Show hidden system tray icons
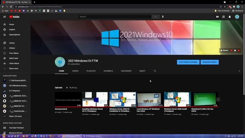The image size is (245, 138). [x=225, y=136]
